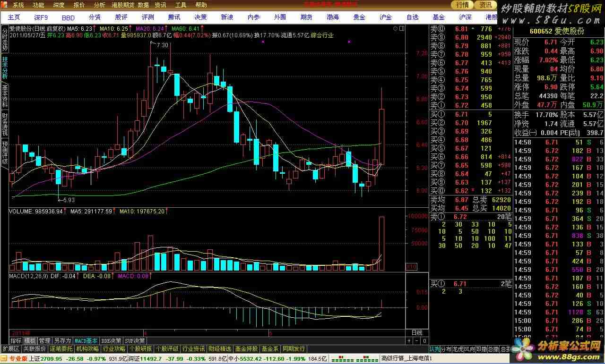
Task: Open the 基金持股 tab
Action: pos(247,349)
